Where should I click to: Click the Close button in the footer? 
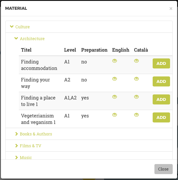164,169
